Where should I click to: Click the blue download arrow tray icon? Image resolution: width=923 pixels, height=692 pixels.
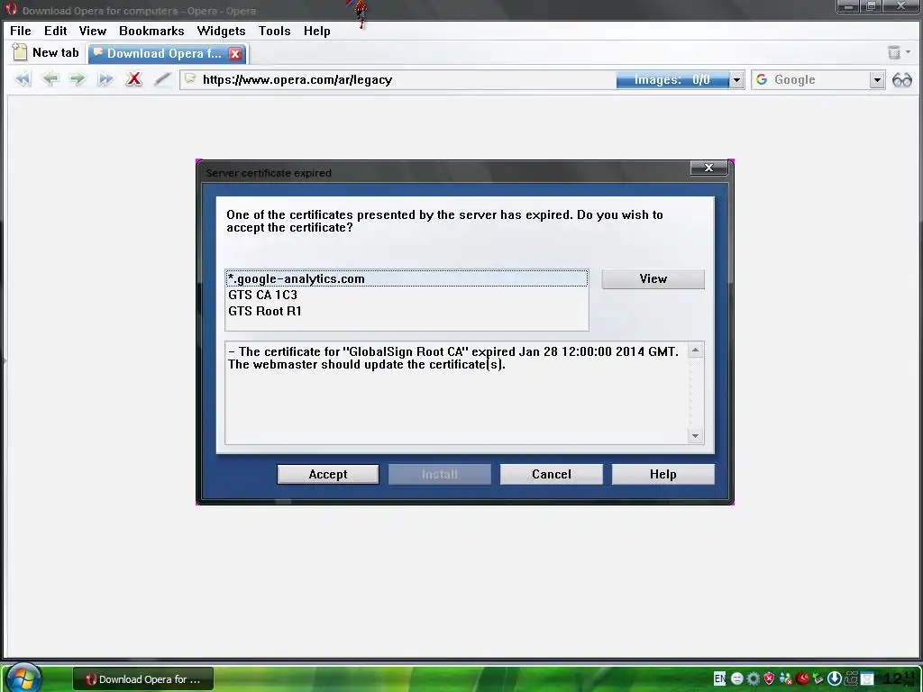(834, 678)
